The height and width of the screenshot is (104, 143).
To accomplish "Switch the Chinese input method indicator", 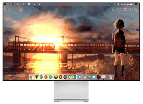I will [x=115, y=4].
